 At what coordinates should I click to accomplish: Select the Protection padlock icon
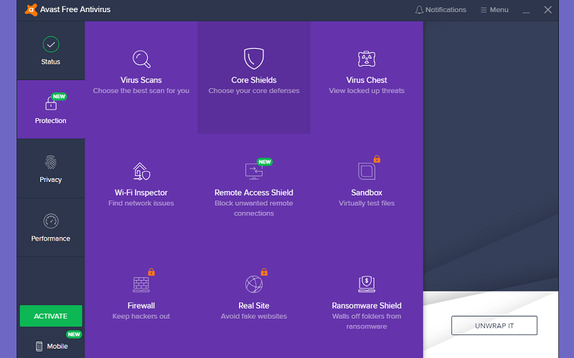(51, 103)
